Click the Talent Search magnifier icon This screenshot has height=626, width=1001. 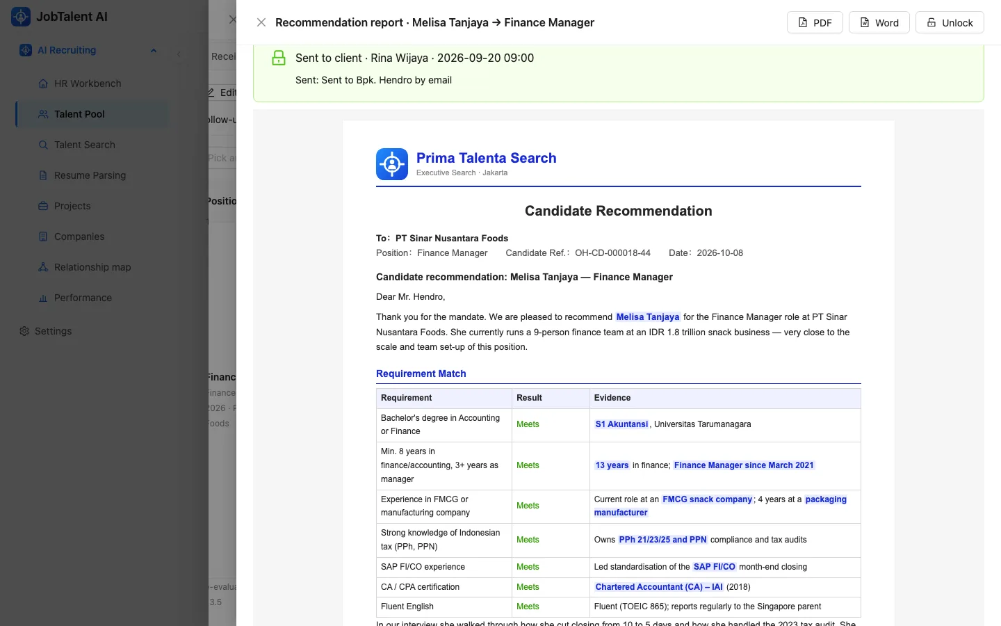pyautogui.click(x=43, y=145)
